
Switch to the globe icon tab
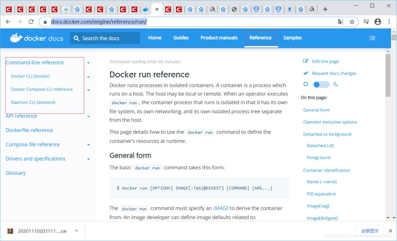point(234,9)
